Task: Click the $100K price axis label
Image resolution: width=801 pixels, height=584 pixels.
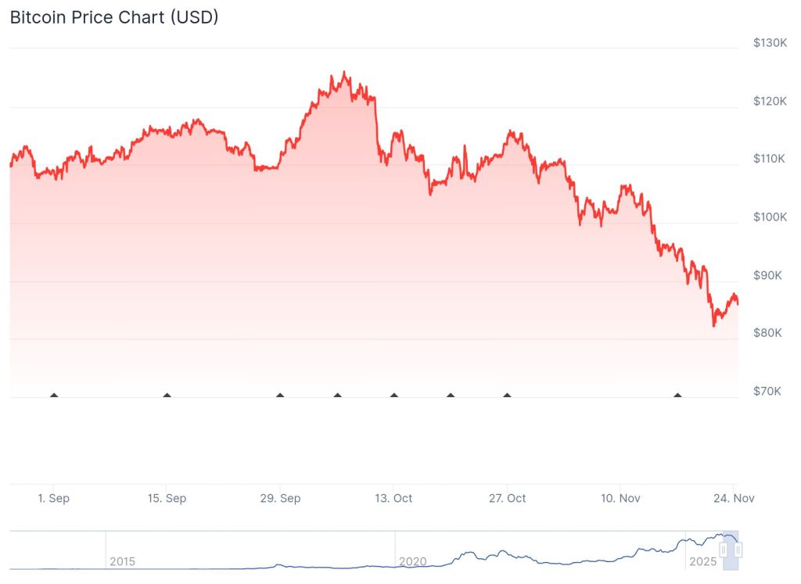Action: pyautogui.click(x=770, y=217)
